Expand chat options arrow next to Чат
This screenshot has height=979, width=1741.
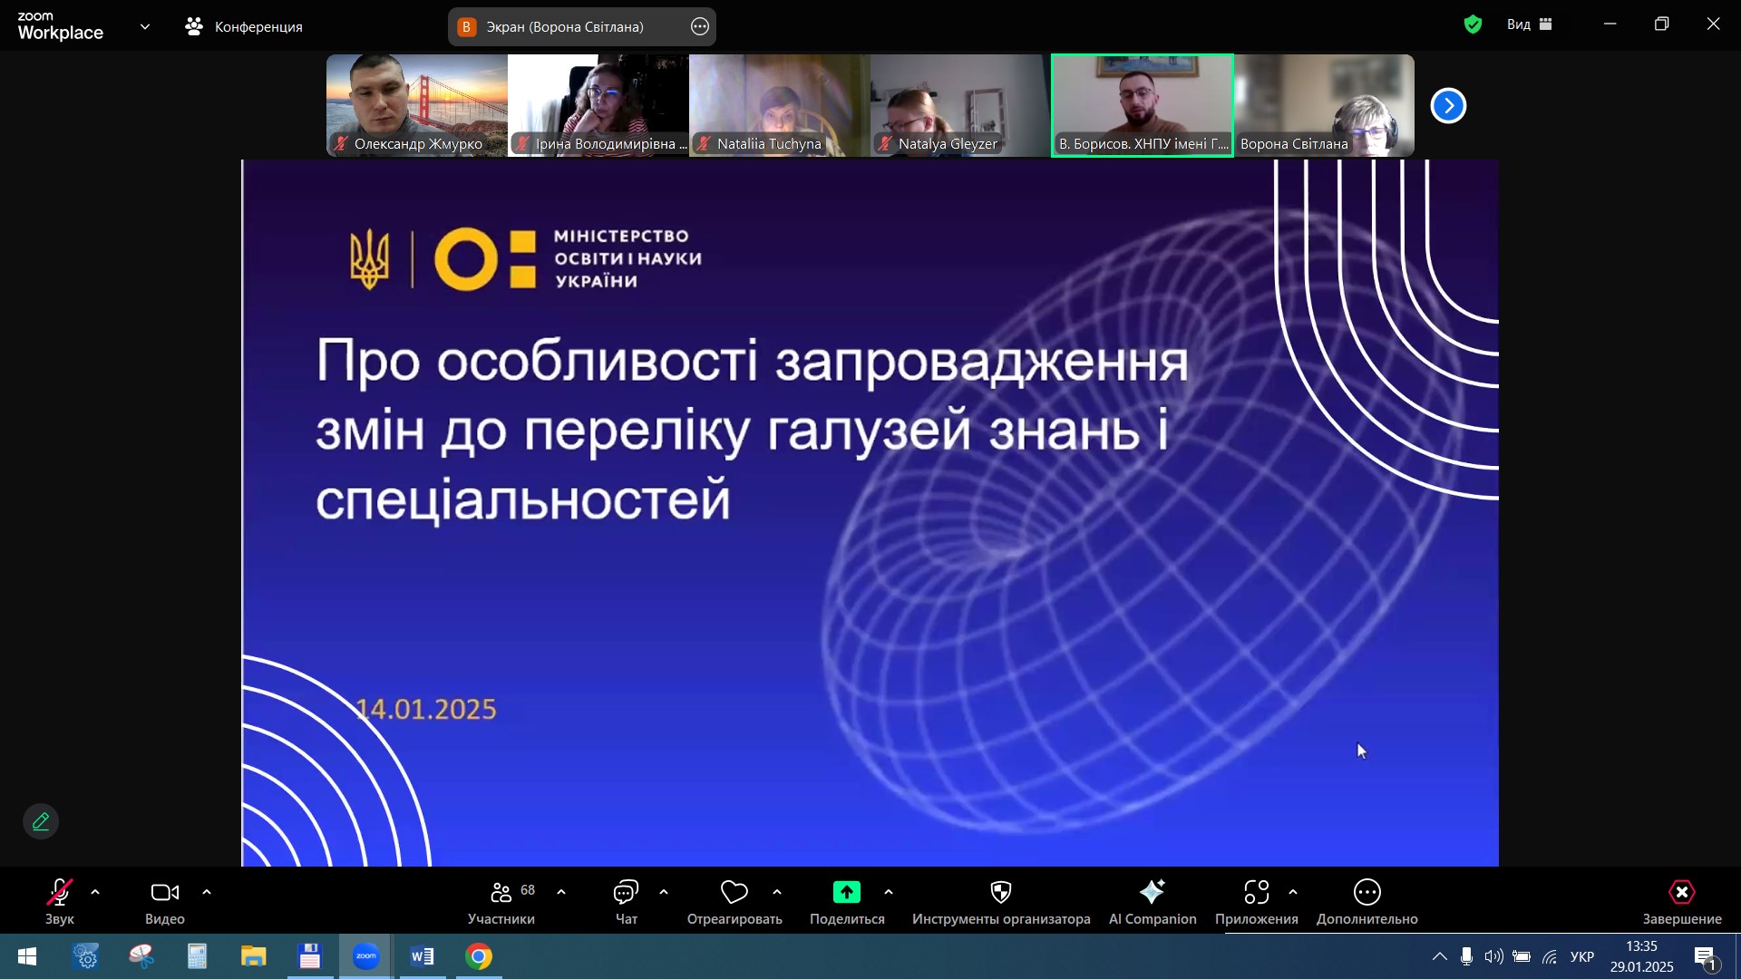point(664,893)
